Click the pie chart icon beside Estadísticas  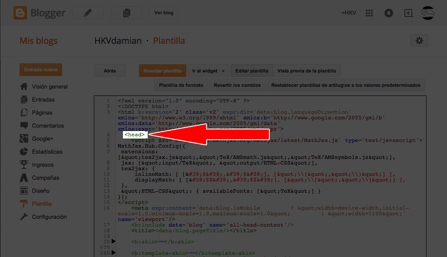(x=24, y=152)
